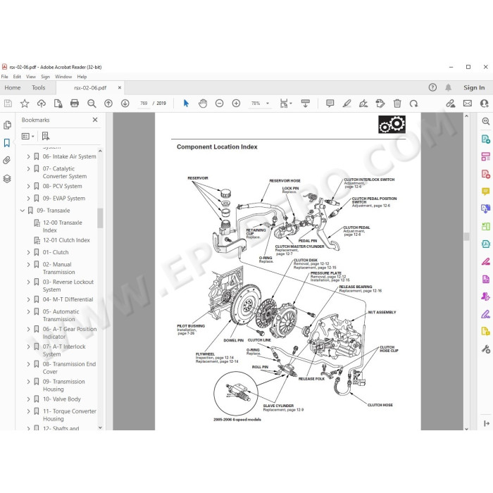Expand the 08- PCV System bookmark
The image size is (493, 493).
[28, 186]
